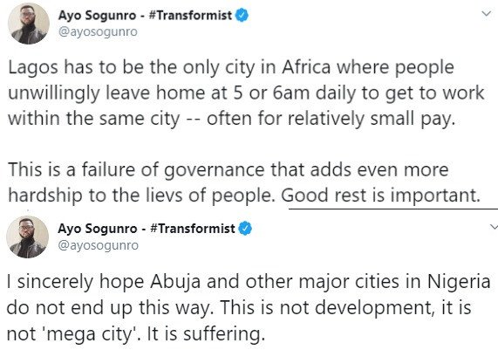498x350 pixels.
Task: Click the sentence "Good rest is important."
Action: [x=381, y=195]
